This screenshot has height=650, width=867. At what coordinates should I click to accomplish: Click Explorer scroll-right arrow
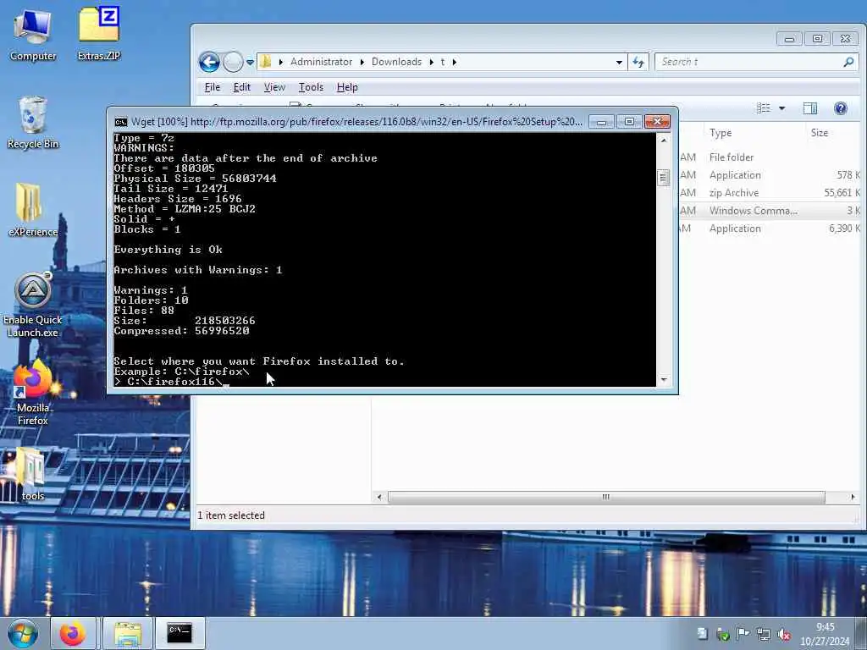coord(853,497)
